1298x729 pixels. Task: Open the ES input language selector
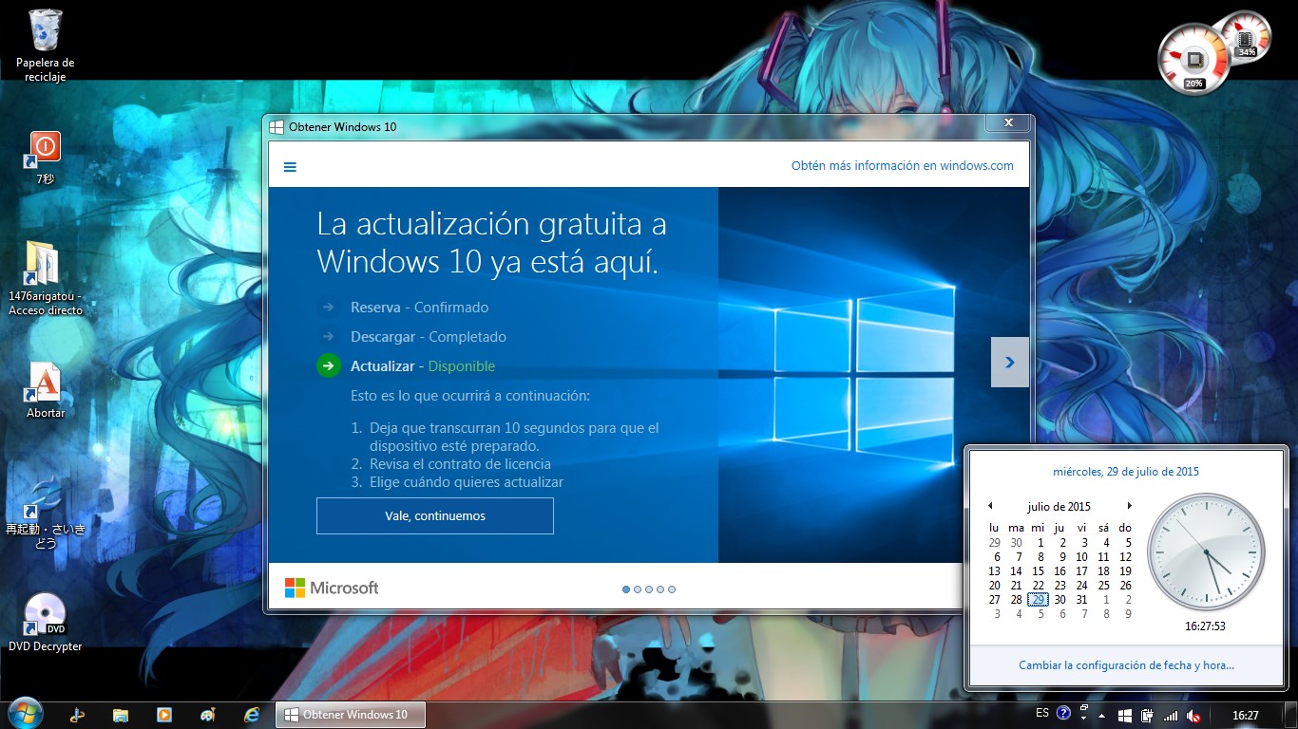coord(1042,713)
